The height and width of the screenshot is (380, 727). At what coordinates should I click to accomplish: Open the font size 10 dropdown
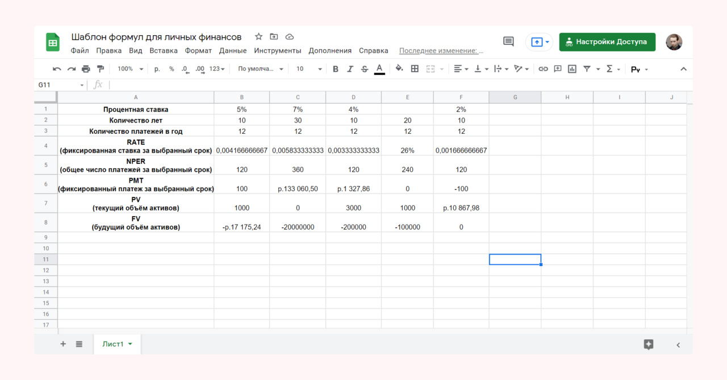pyautogui.click(x=308, y=69)
